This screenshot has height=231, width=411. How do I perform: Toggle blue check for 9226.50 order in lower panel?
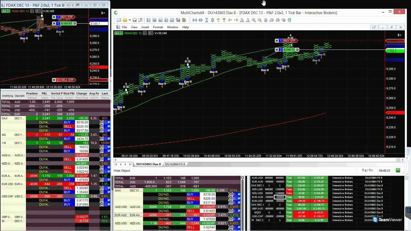[238, 199]
